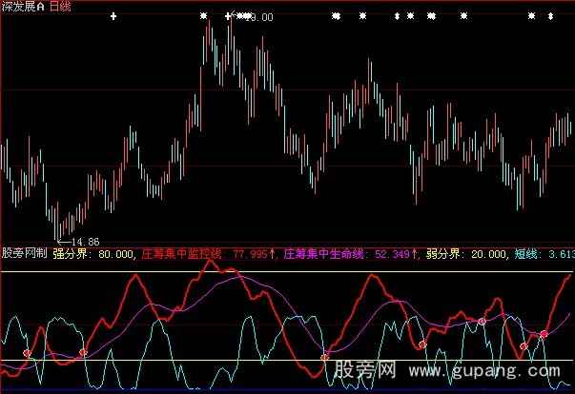Image resolution: width=575 pixels, height=394 pixels.
Task: Click the rightmost double-arrow info marker at top
Action: coord(550,16)
